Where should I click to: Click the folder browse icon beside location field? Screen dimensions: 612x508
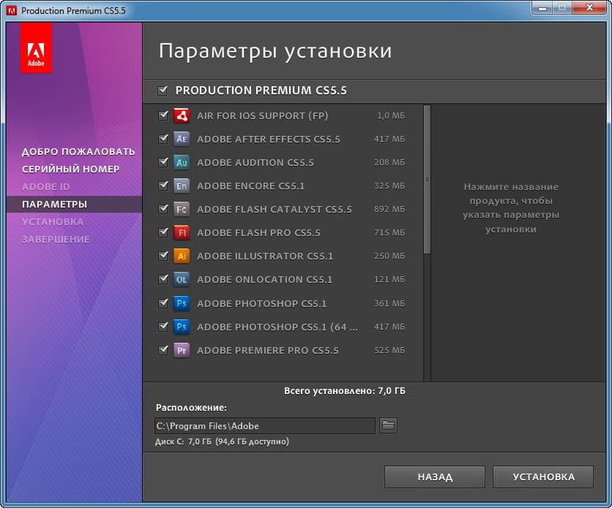(x=388, y=425)
